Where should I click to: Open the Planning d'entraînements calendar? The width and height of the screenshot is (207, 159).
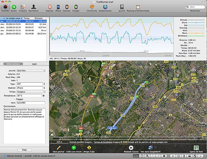point(138,7)
